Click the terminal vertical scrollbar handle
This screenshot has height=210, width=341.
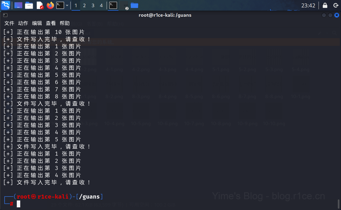pyautogui.click(x=339, y=204)
